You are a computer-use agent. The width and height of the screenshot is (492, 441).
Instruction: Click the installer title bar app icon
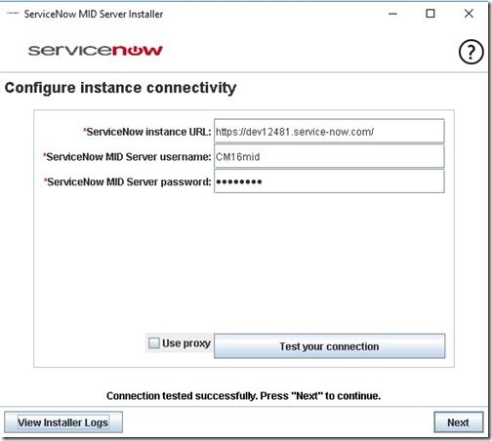click(13, 14)
